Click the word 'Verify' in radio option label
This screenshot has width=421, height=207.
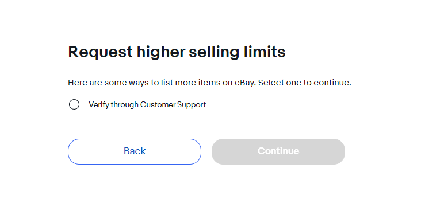coord(99,104)
